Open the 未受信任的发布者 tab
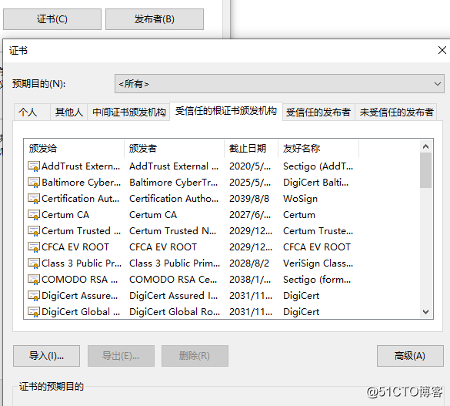The image size is (450, 406). (396, 112)
